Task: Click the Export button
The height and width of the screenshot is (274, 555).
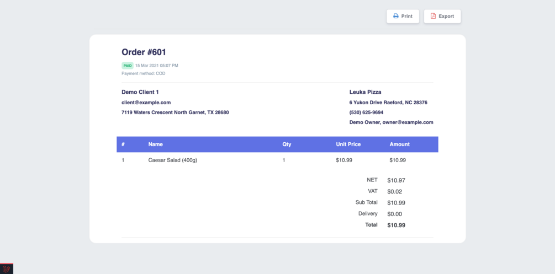Action: click(442, 16)
